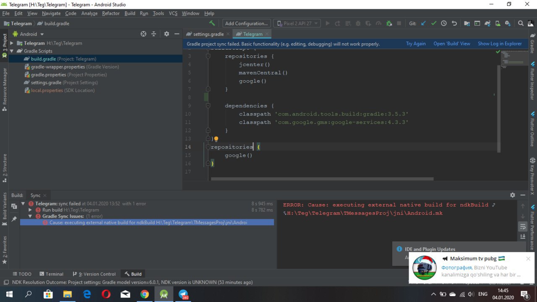Open the Project panel gear settings
The width and height of the screenshot is (537, 302).
tap(167, 34)
